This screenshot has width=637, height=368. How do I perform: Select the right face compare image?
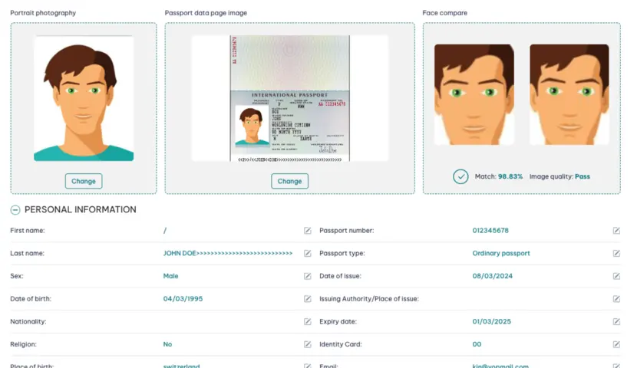(569, 94)
